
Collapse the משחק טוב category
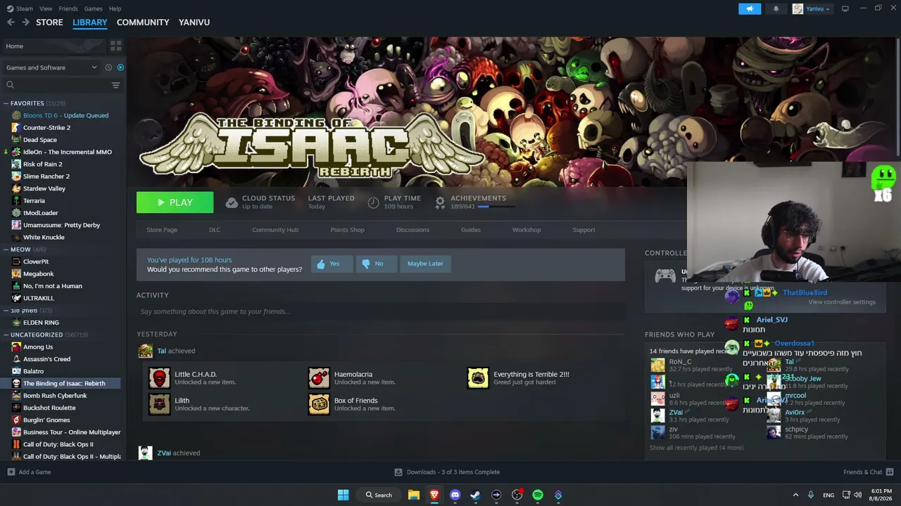6,311
